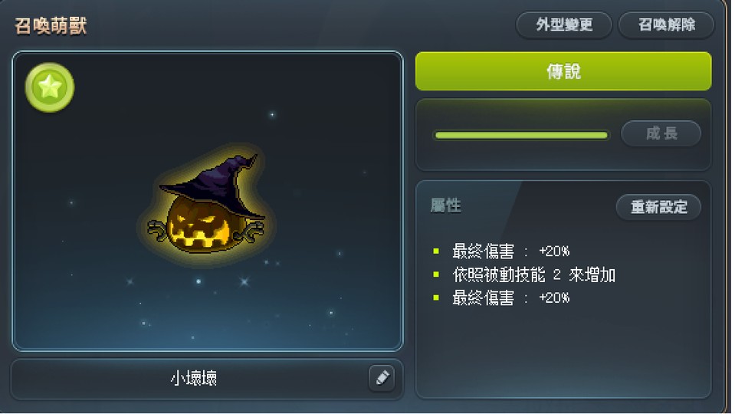Click the 小壞壞 pet name field
Image resolution: width=735 pixels, height=414 pixels.
point(194,378)
